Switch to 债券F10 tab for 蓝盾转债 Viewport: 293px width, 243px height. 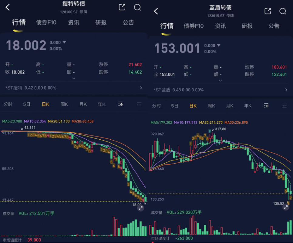point(194,26)
